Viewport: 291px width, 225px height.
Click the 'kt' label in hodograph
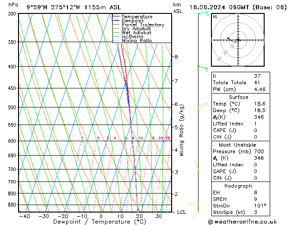(x=215, y=17)
